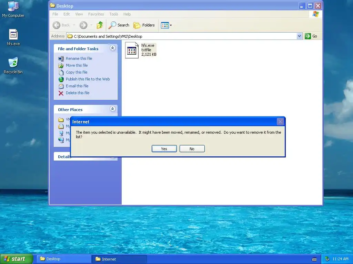Screen dimensions: 353x264
Task: Click the Forward arrow button
Action: click(83, 25)
